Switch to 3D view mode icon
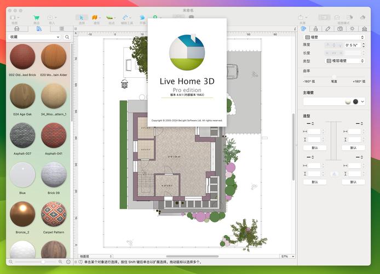This screenshot has width=380, height=274. pyautogui.click(x=337, y=17)
